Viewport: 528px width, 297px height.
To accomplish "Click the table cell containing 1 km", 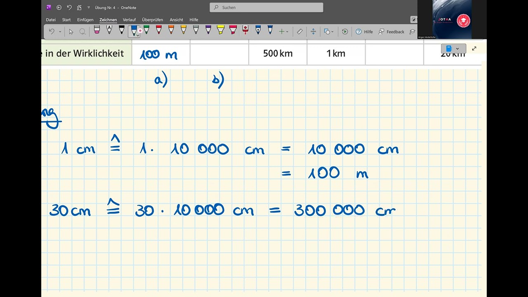I will pos(336,53).
